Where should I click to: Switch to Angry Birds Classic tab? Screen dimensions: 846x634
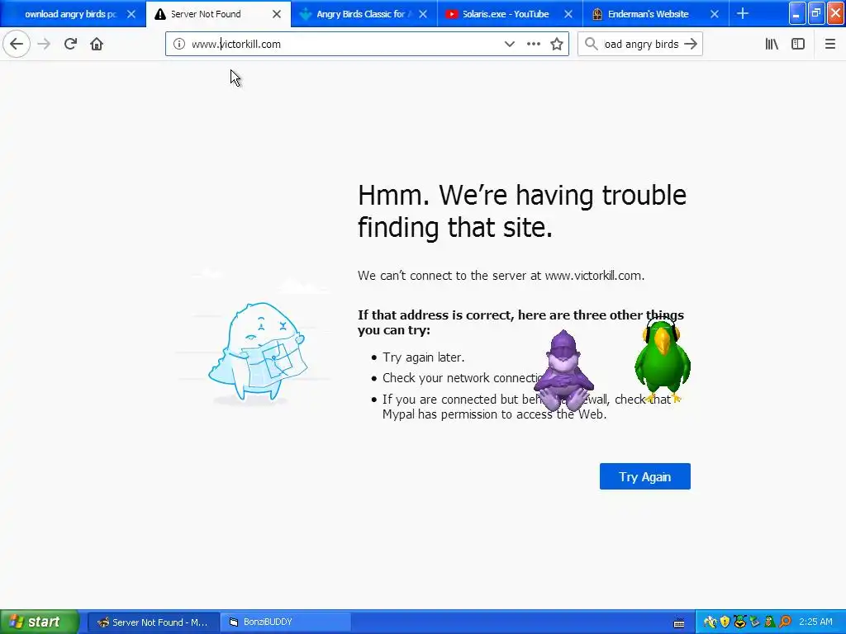pyautogui.click(x=364, y=14)
